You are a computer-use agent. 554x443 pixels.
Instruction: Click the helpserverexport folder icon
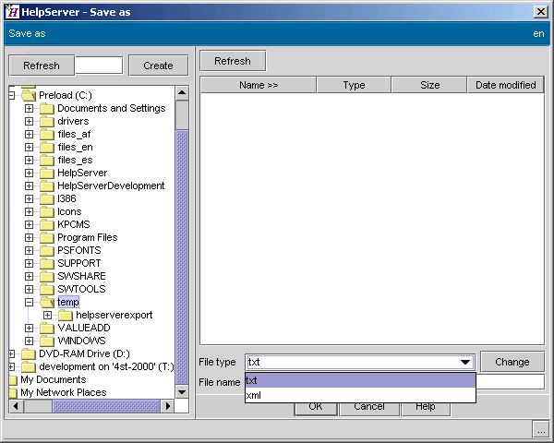[x=66, y=315]
